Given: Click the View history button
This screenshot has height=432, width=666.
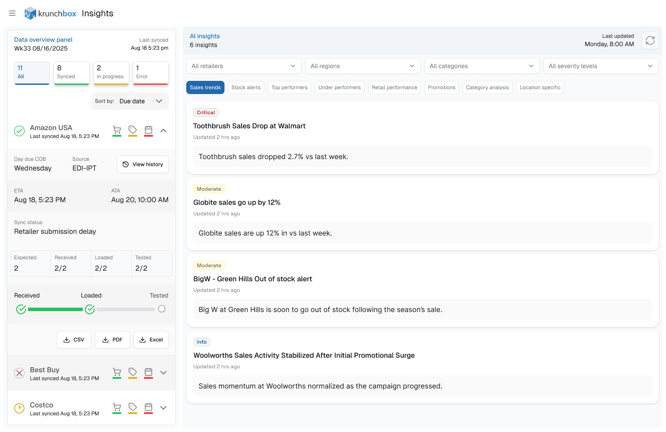Looking at the screenshot, I should pos(143,164).
